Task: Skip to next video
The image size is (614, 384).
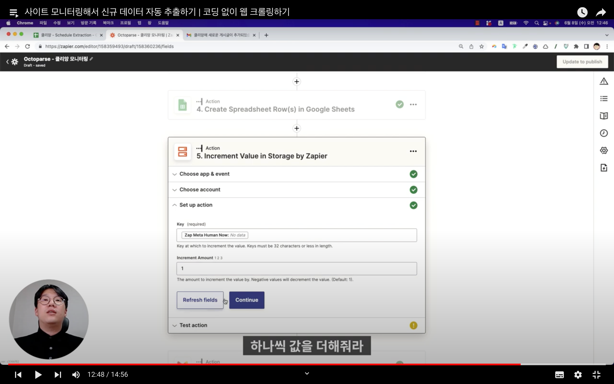Action: tap(58, 375)
